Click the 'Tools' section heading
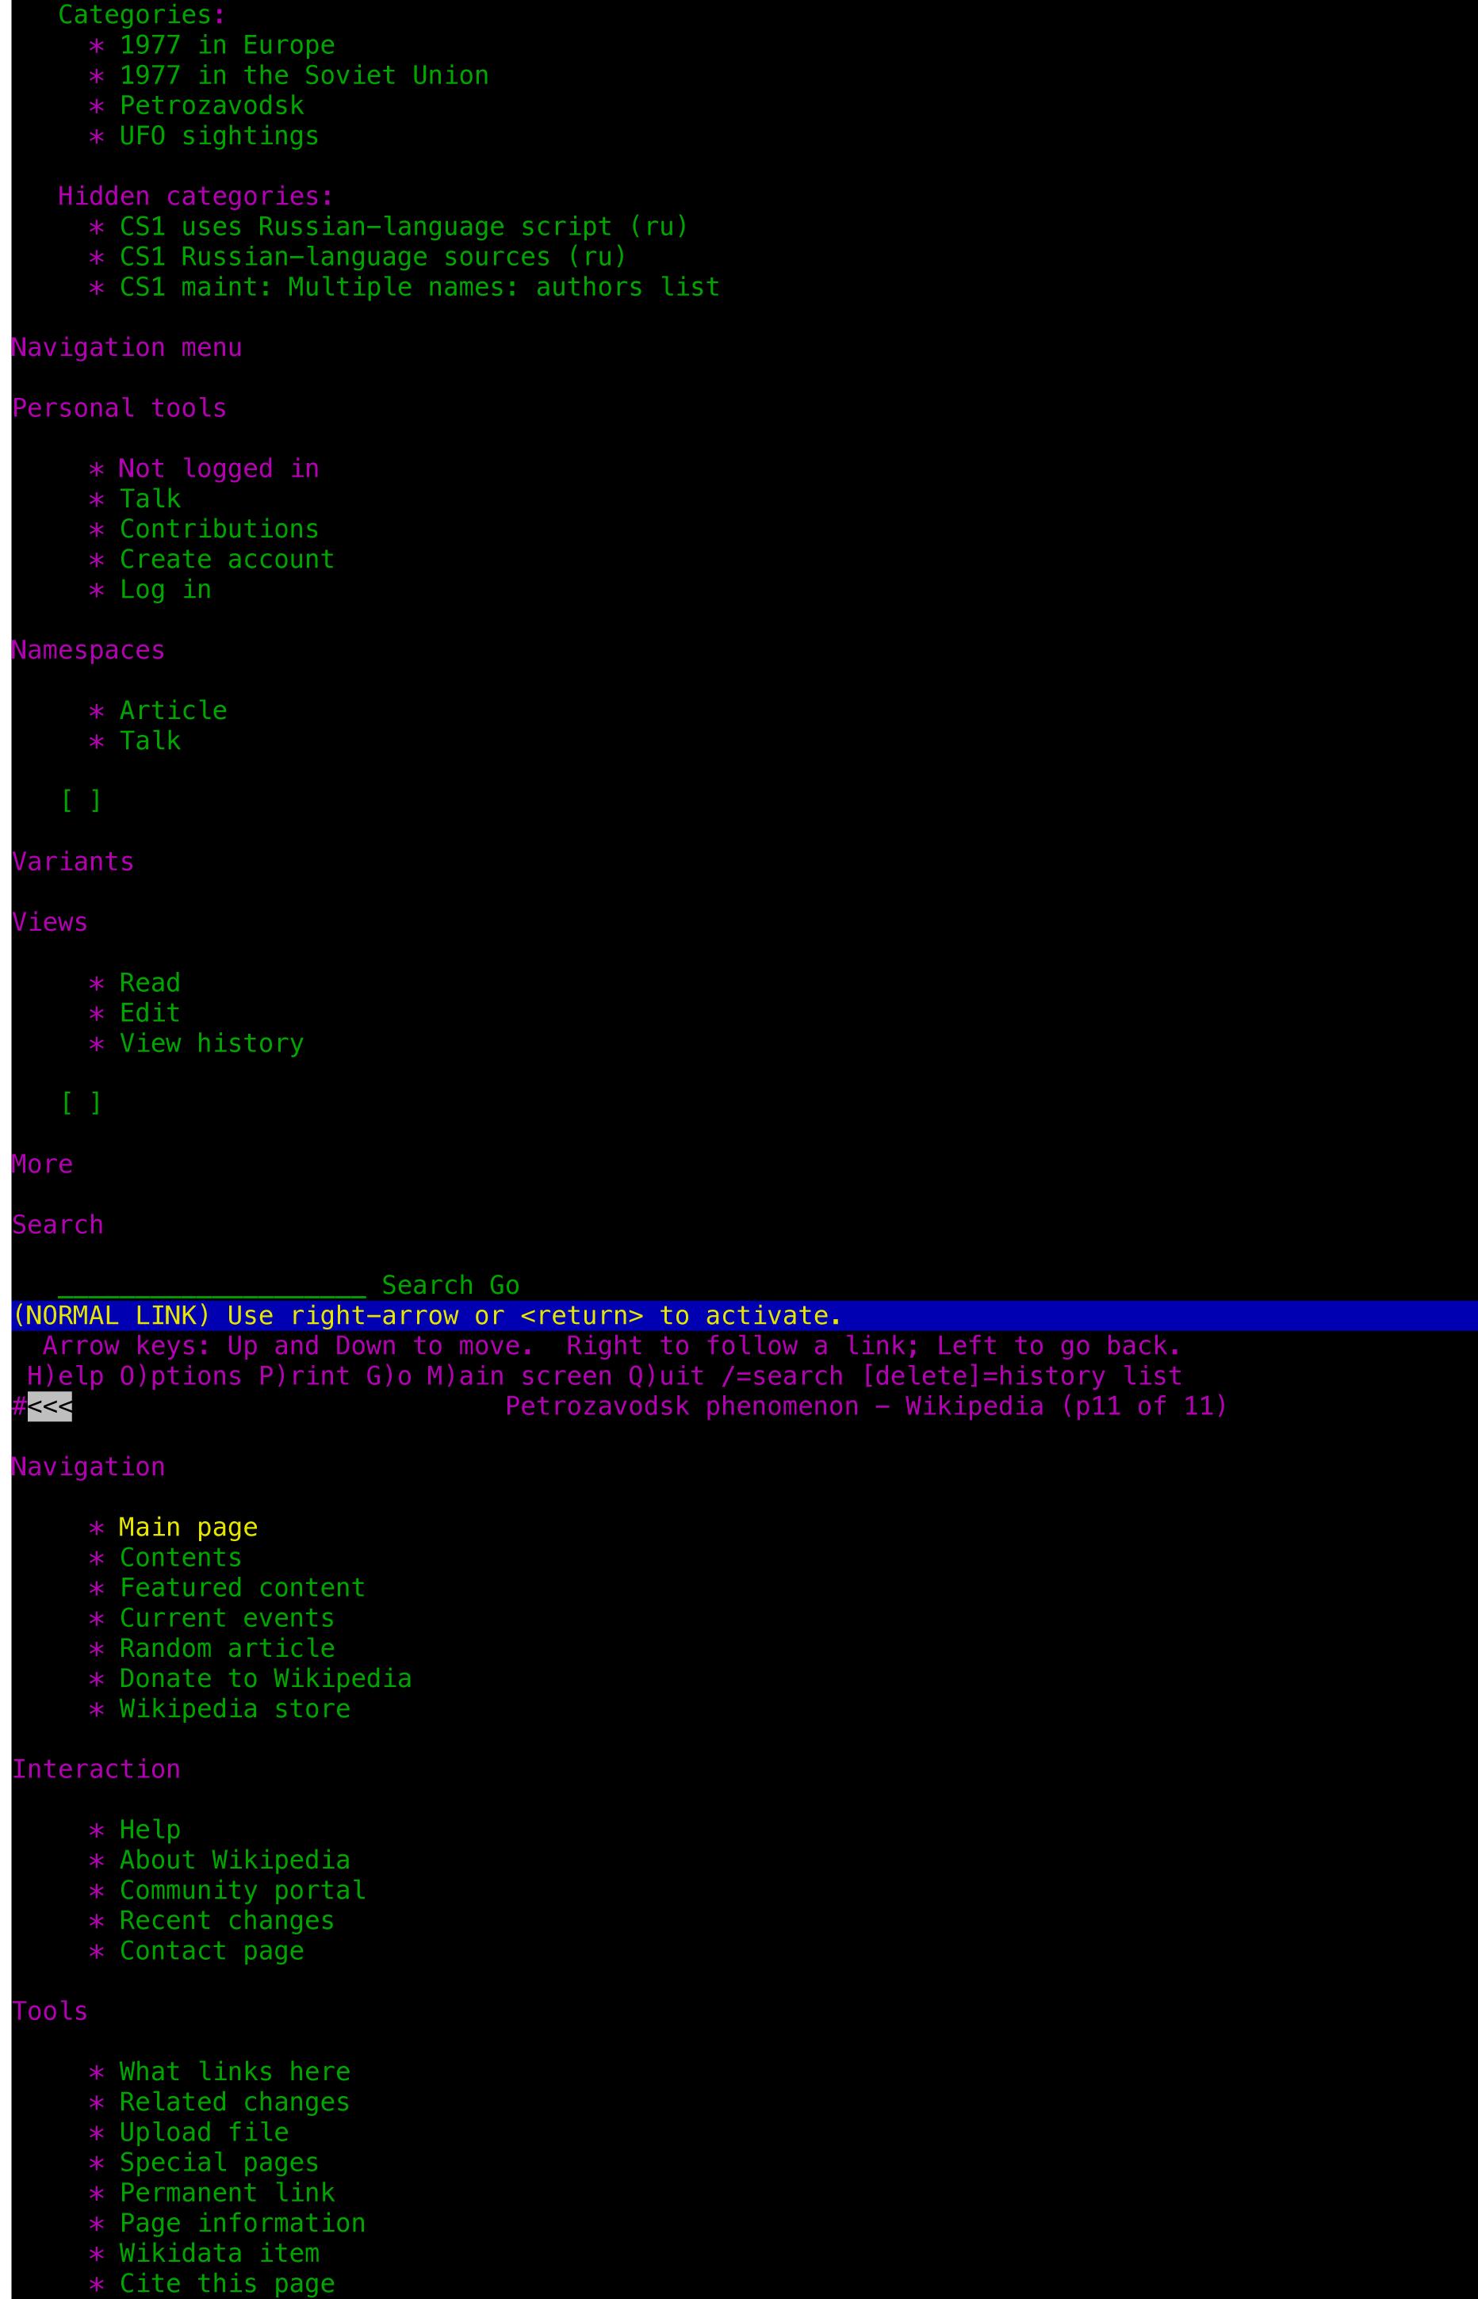The height and width of the screenshot is (2299, 1478). pyautogui.click(x=50, y=2011)
